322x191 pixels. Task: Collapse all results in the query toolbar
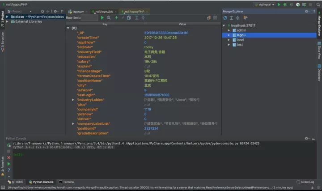143,18
